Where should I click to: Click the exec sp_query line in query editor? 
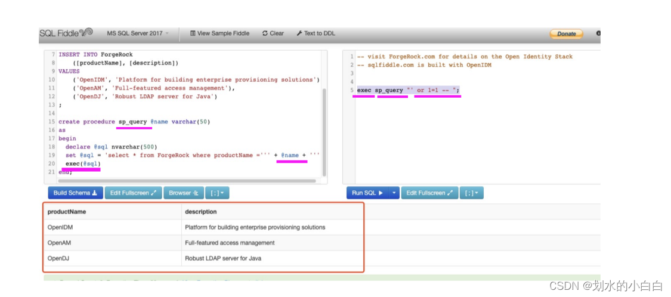[x=408, y=90]
